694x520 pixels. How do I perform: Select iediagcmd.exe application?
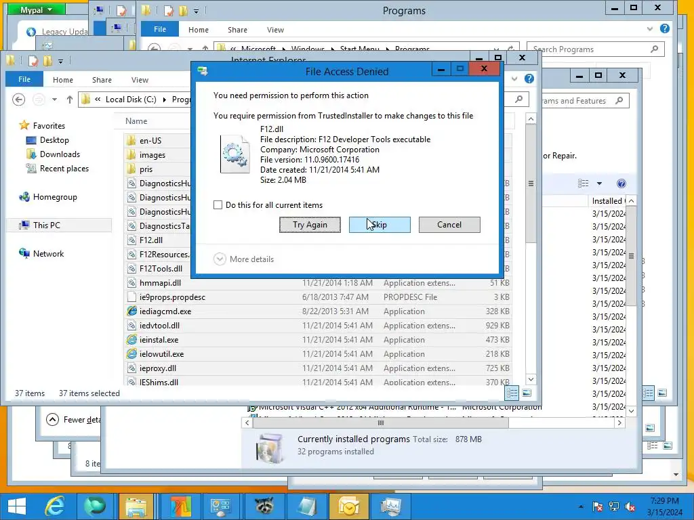[x=165, y=311]
